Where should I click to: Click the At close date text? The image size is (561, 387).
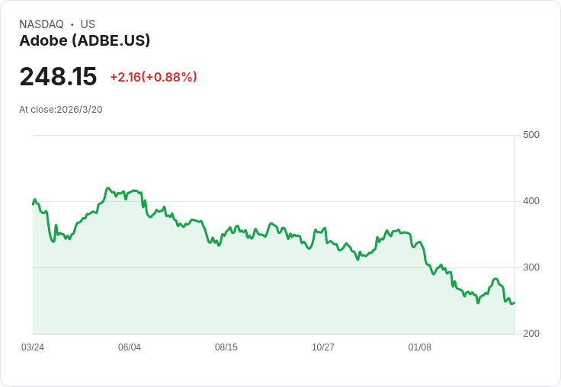(61, 109)
